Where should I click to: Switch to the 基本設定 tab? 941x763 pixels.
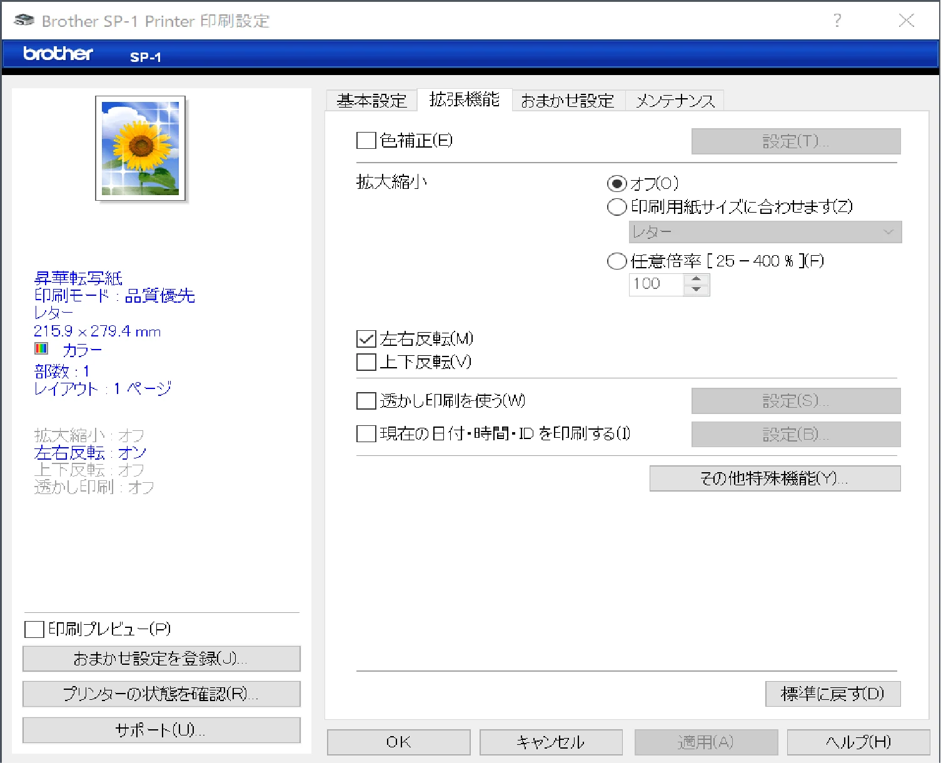click(371, 101)
